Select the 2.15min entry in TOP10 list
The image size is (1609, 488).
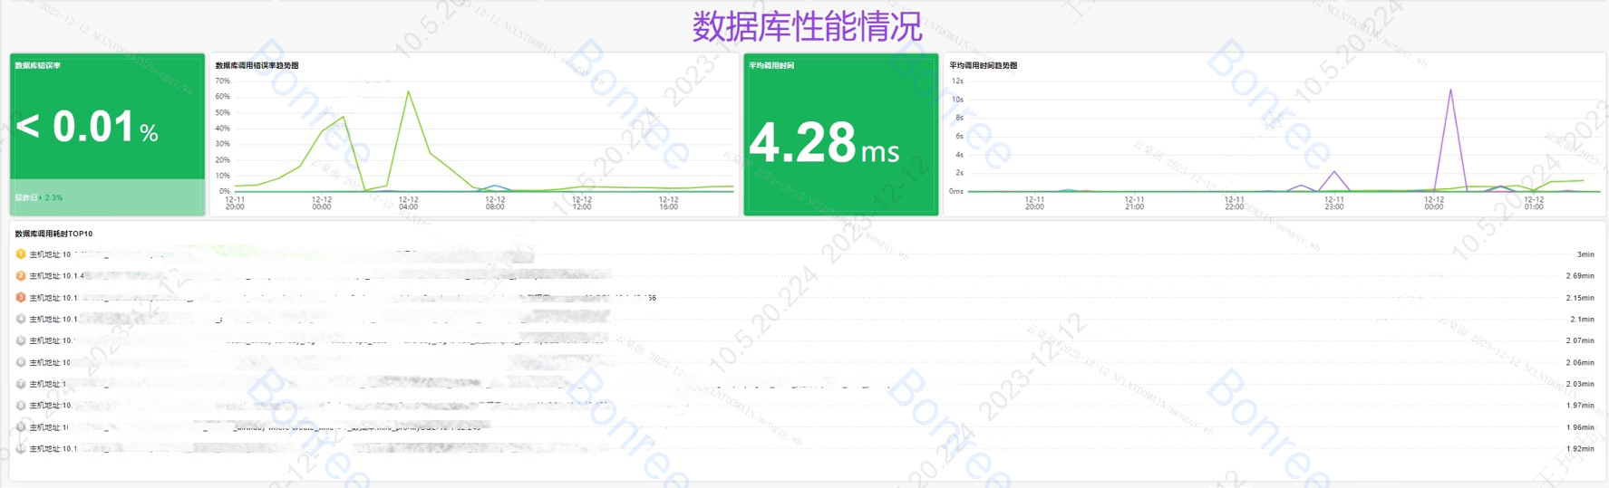[1579, 298]
